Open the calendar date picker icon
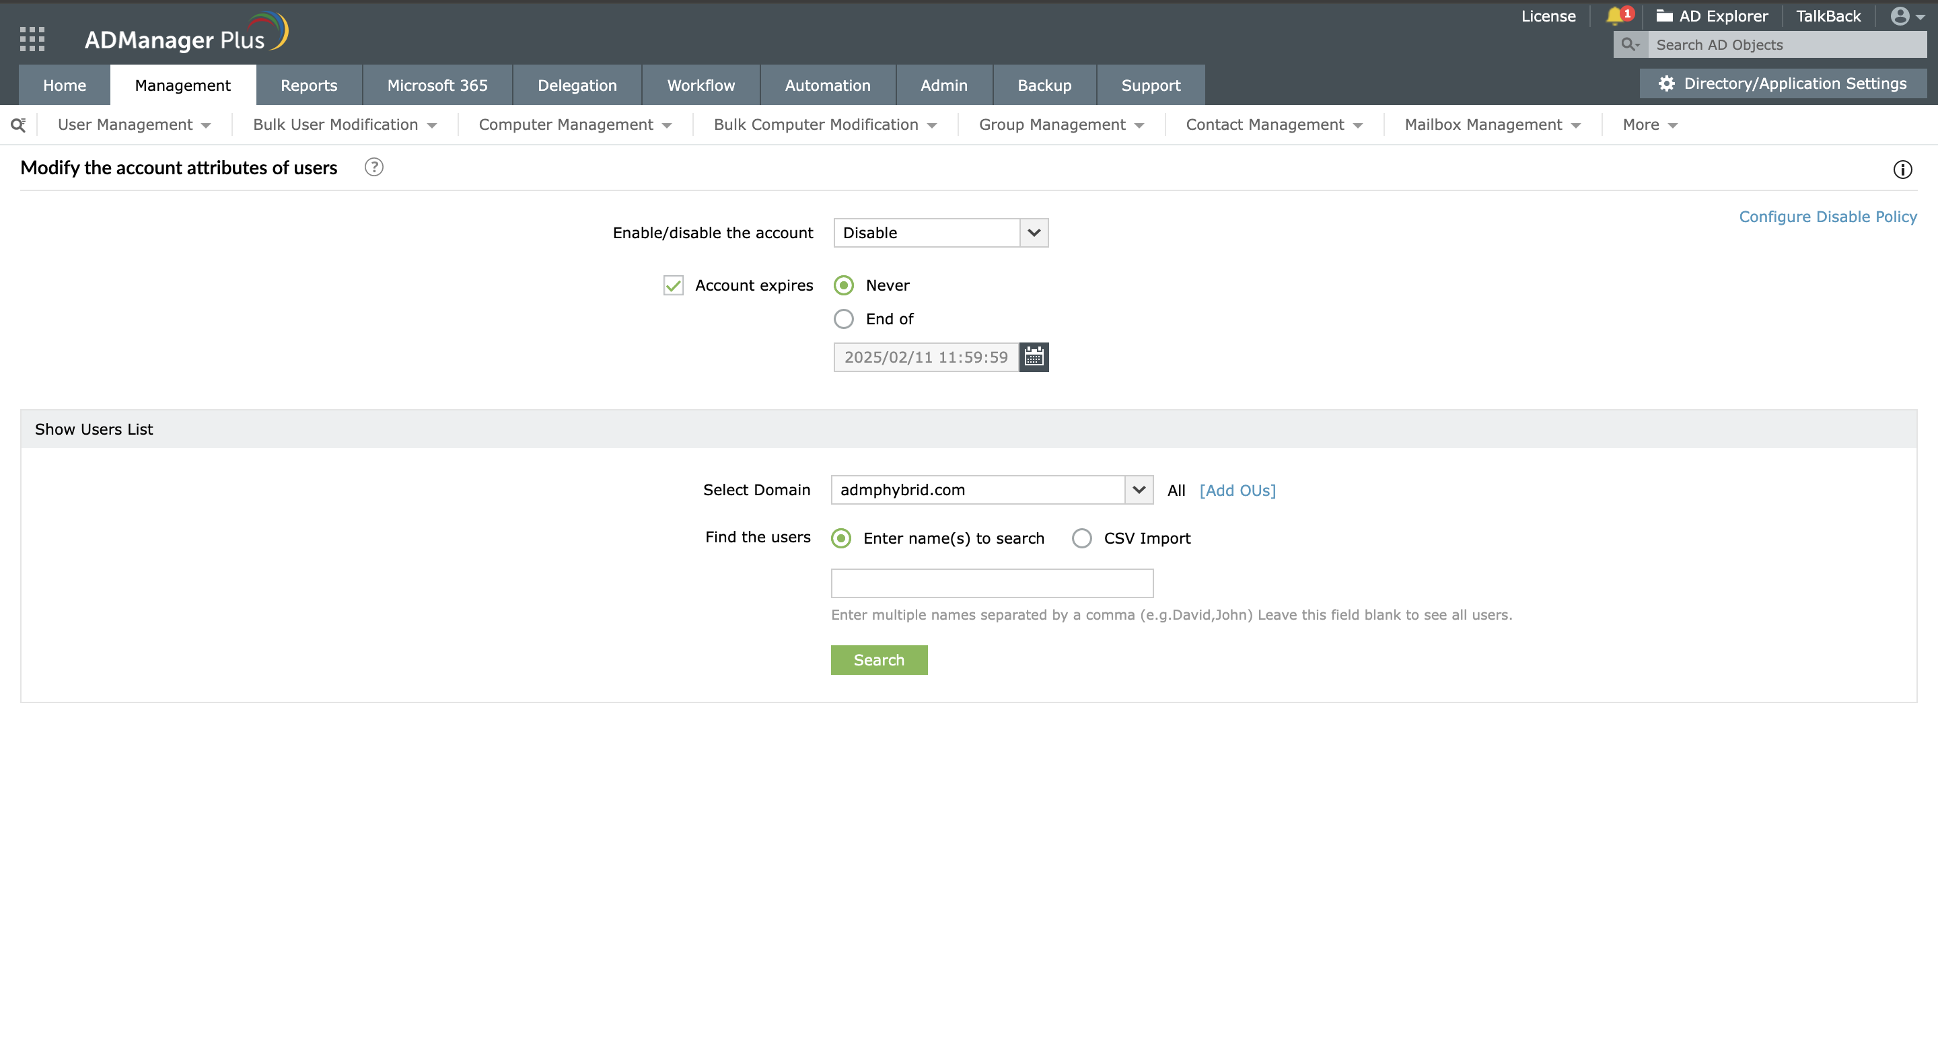 pos(1034,357)
